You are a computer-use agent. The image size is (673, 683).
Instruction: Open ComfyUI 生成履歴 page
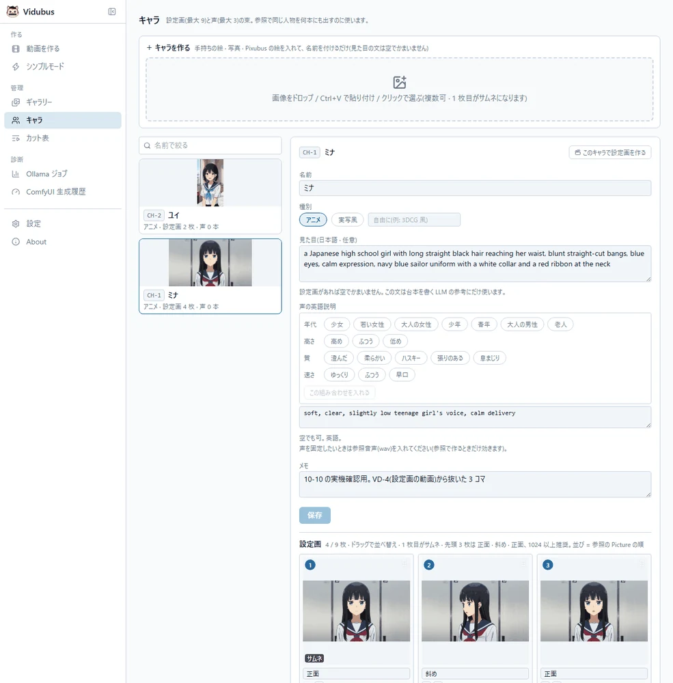(63, 192)
